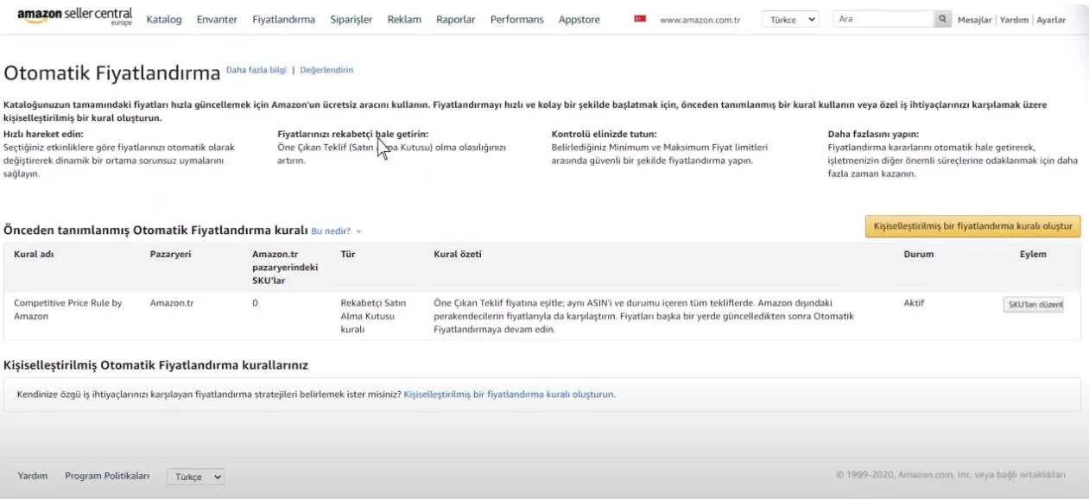Screen dimensions: 1089x499
Task: Open the Raporlar menu
Action: [x=456, y=19]
